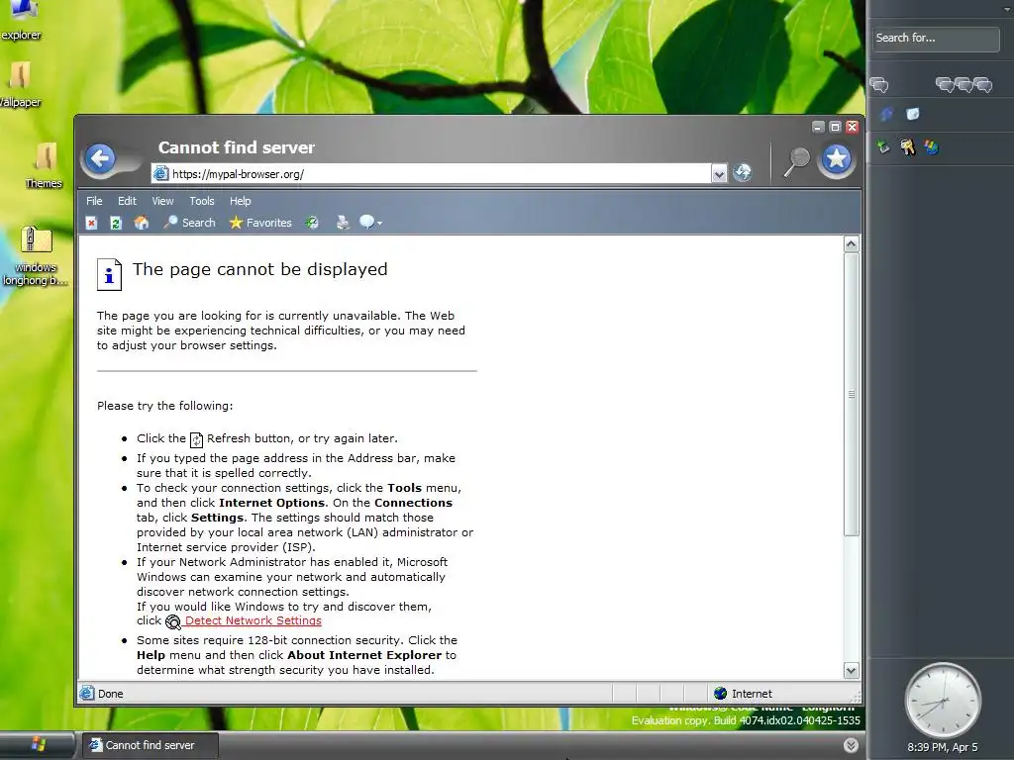Print the page with the printer icon

(x=343, y=223)
